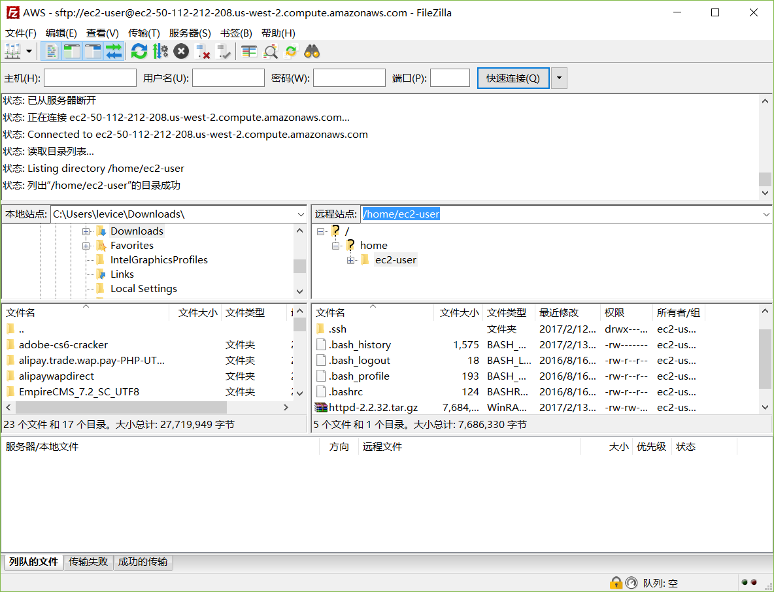Focus the 主机(H) host field
The height and width of the screenshot is (592, 774).
pos(90,78)
